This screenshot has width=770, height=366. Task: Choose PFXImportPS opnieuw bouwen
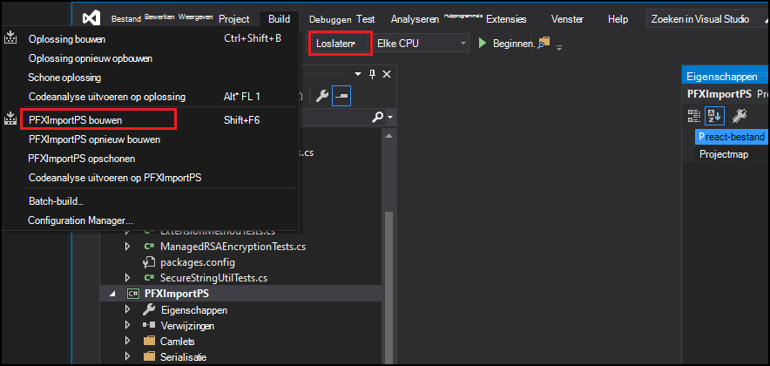pyautogui.click(x=150, y=139)
